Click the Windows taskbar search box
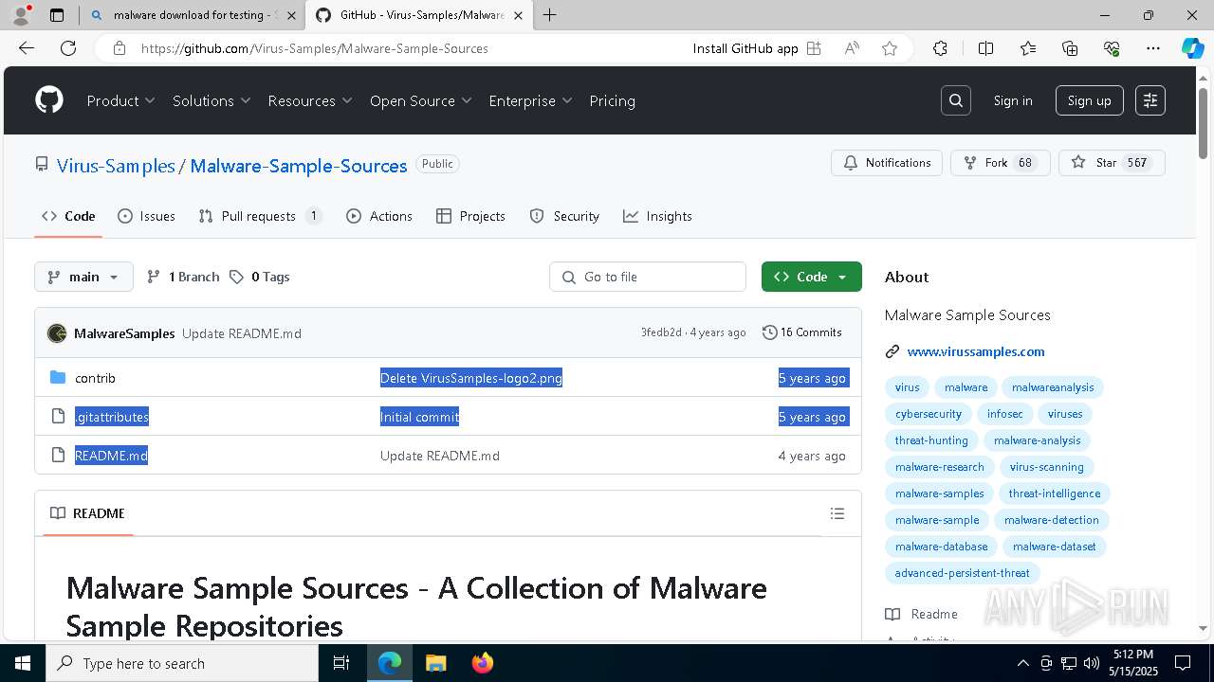1214x682 pixels. 182,663
